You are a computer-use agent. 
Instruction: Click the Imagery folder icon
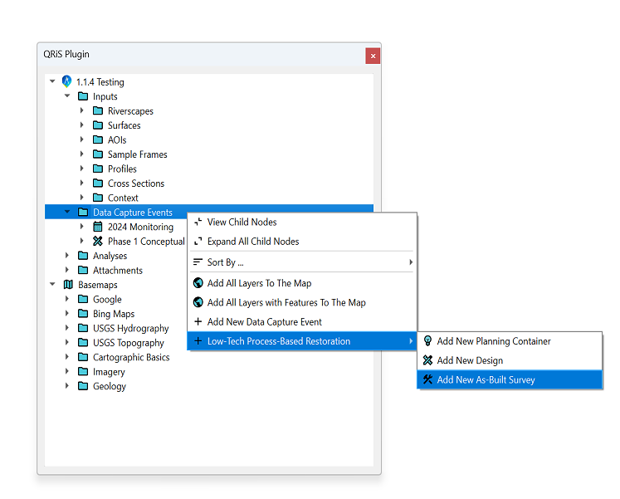83,372
